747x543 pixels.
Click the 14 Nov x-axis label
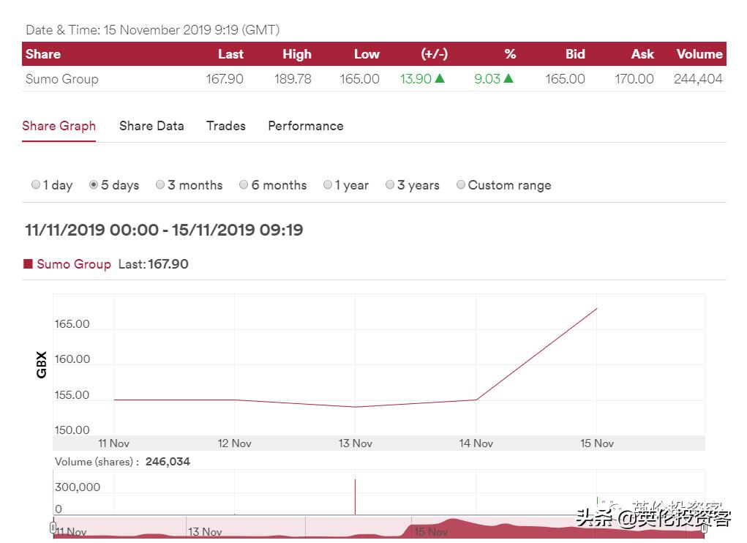[x=476, y=443]
